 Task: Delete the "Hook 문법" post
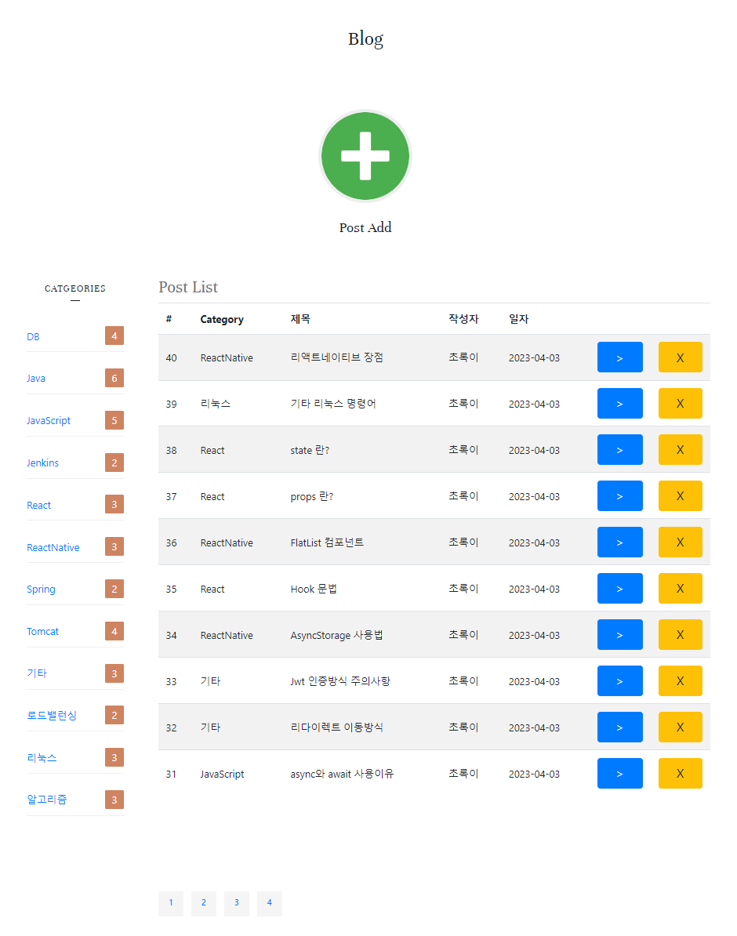680,588
